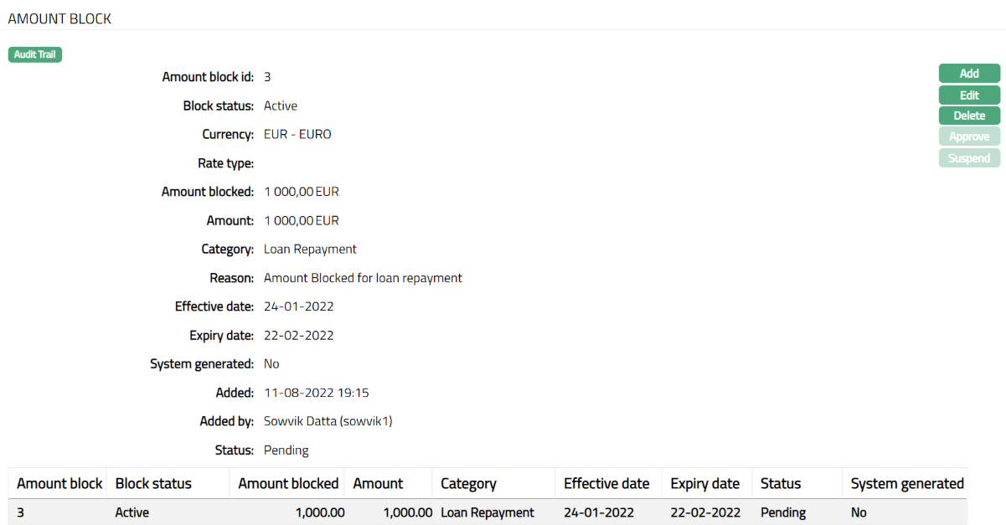1006x525 pixels.
Task: Click the Category column header
Action: pyautogui.click(x=468, y=483)
